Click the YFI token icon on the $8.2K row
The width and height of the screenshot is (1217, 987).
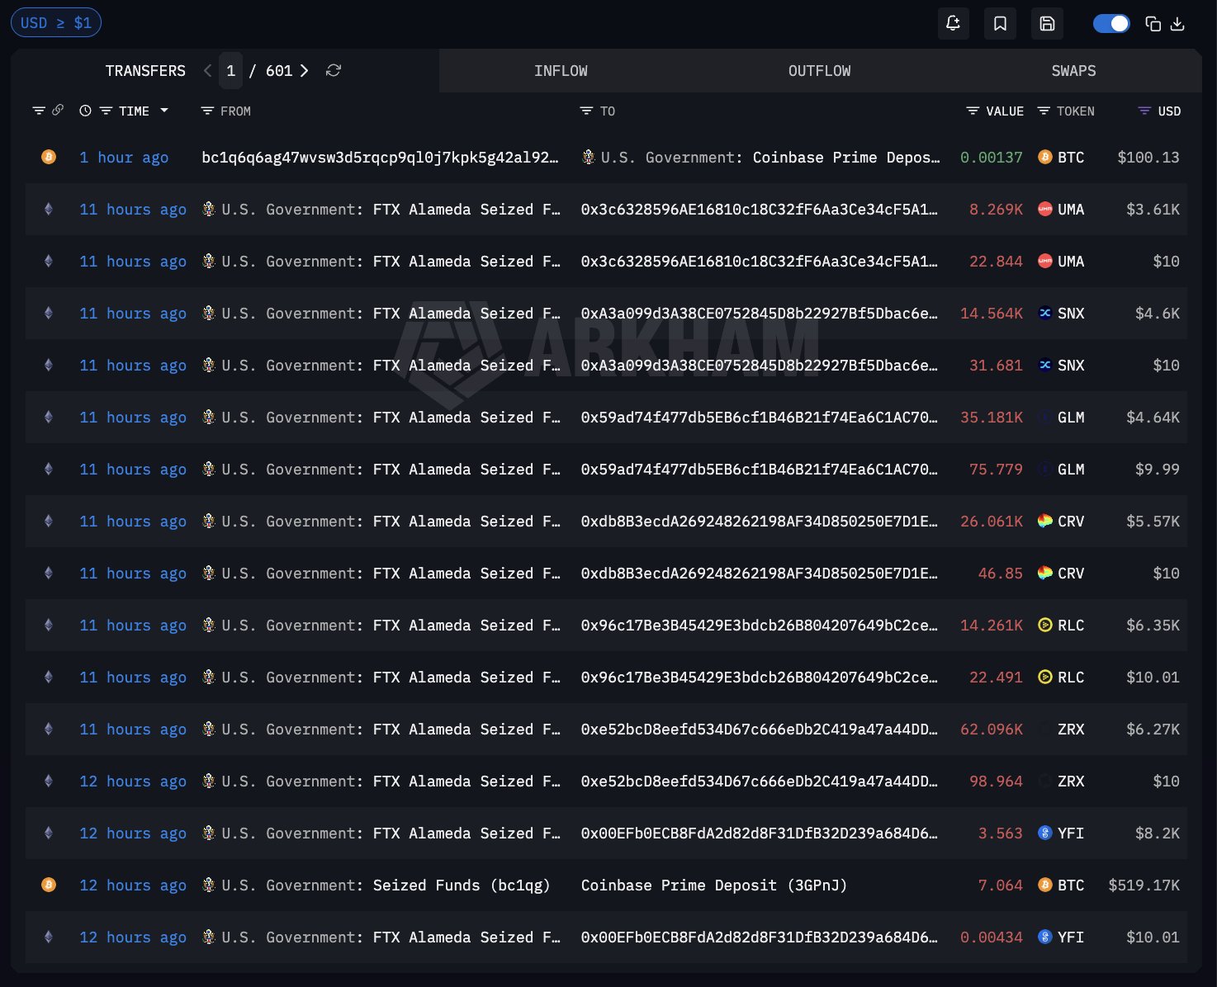click(x=1044, y=834)
